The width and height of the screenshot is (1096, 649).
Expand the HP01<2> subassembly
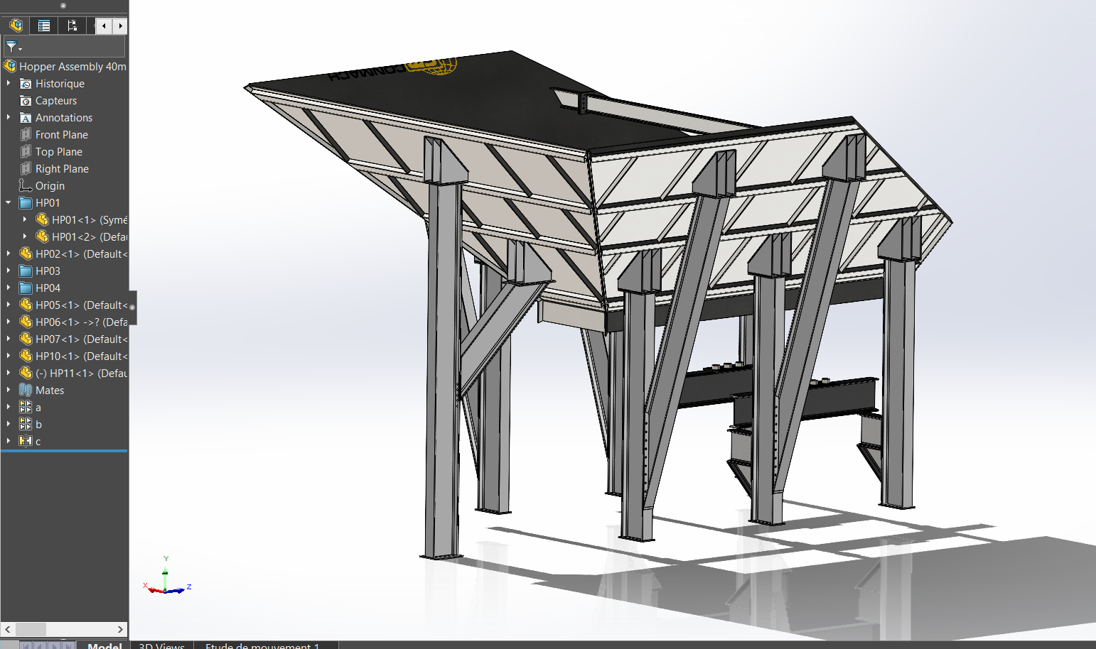coord(25,236)
